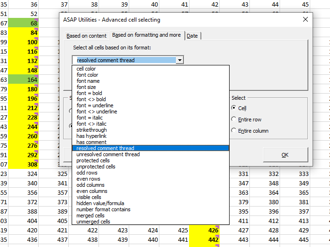Pick hidden value/formula from the list
The image size is (330, 247).
pyautogui.click(x=150, y=203)
